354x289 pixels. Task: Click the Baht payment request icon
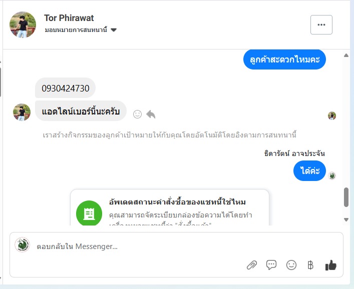click(310, 265)
